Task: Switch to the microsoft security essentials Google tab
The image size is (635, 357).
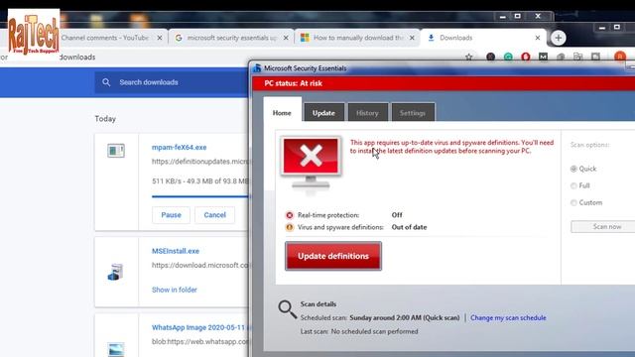Action: click(x=231, y=38)
